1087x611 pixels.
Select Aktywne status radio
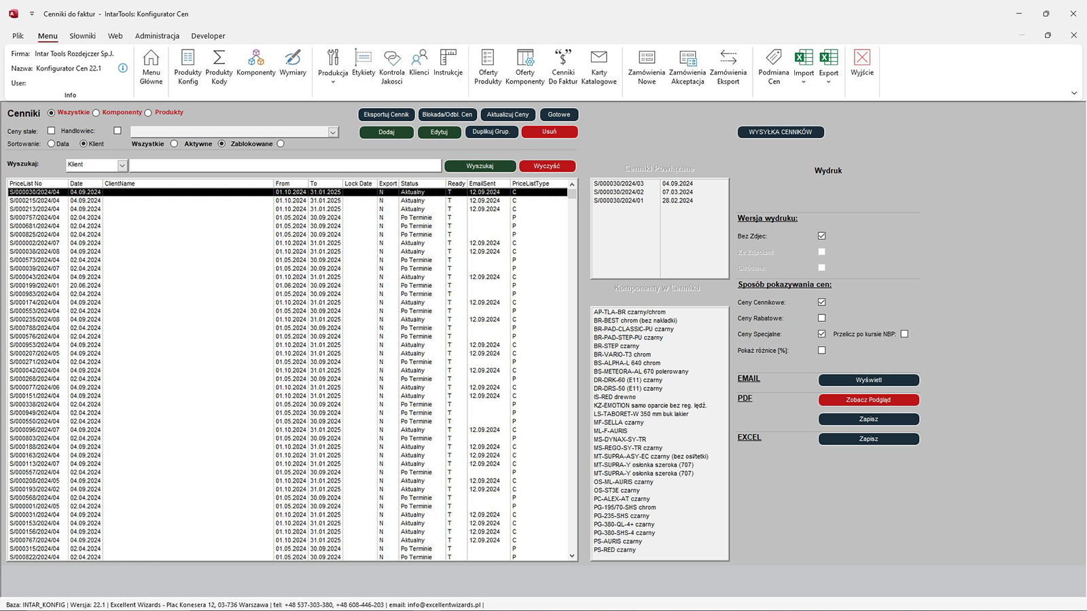221,144
